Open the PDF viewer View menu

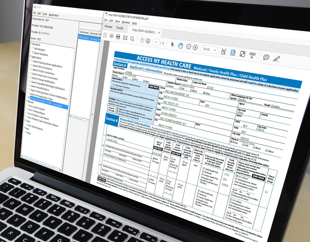tap(117, 21)
